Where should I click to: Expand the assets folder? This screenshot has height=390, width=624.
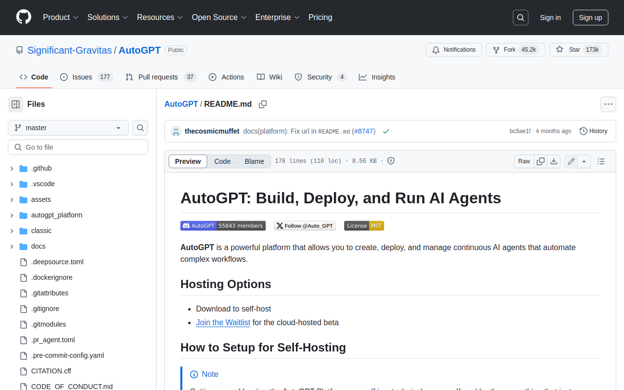tap(12, 199)
